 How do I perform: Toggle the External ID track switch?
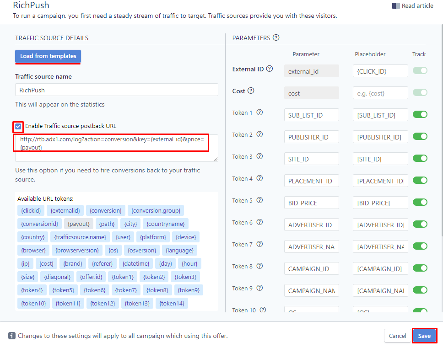pos(420,70)
